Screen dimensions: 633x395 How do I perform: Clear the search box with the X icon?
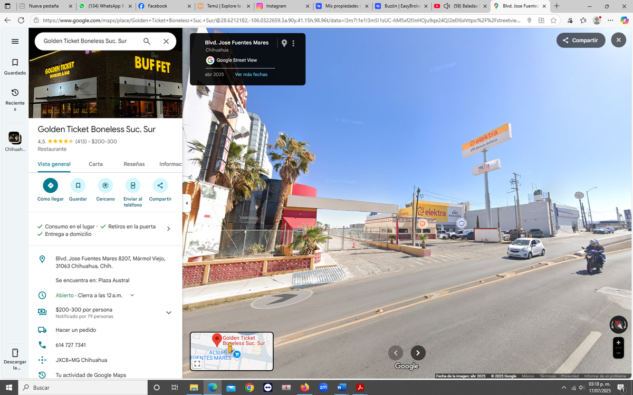(166, 41)
